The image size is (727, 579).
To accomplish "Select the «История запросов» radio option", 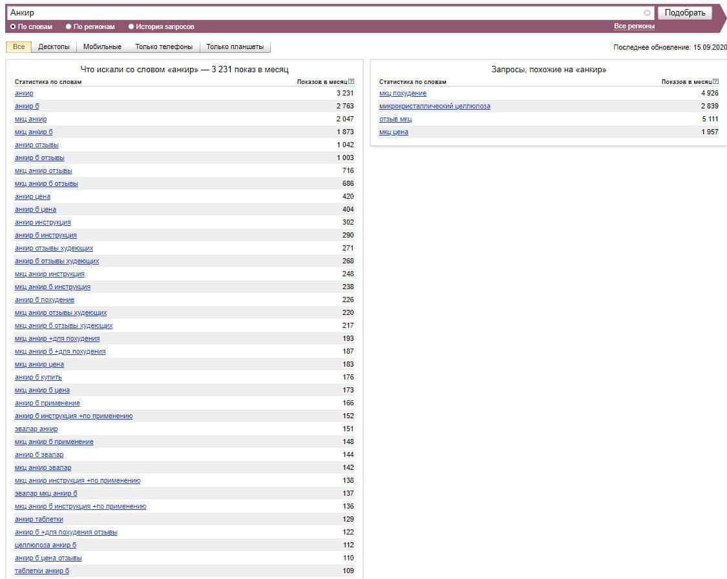I will pyautogui.click(x=131, y=27).
